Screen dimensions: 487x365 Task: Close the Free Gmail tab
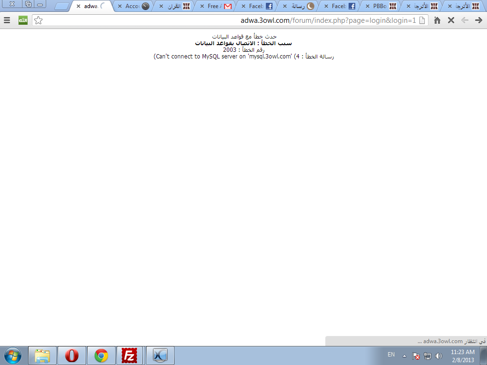[x=202, y=6]
